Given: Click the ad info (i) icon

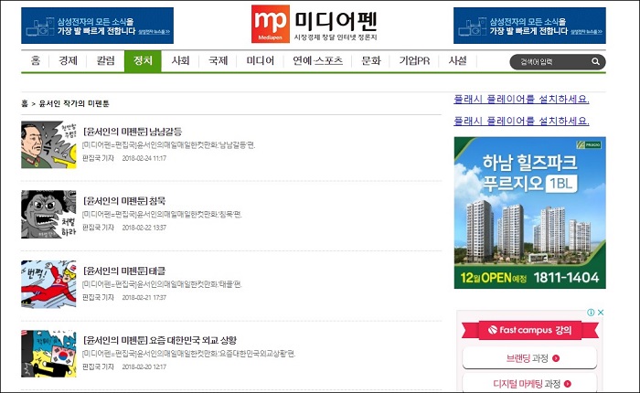Looking at the screenshot, I should (591, 313).
